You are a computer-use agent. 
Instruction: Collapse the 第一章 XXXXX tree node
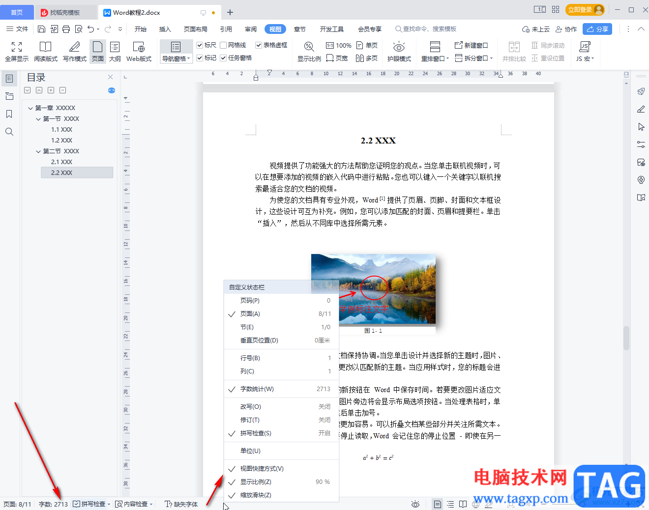30,108
